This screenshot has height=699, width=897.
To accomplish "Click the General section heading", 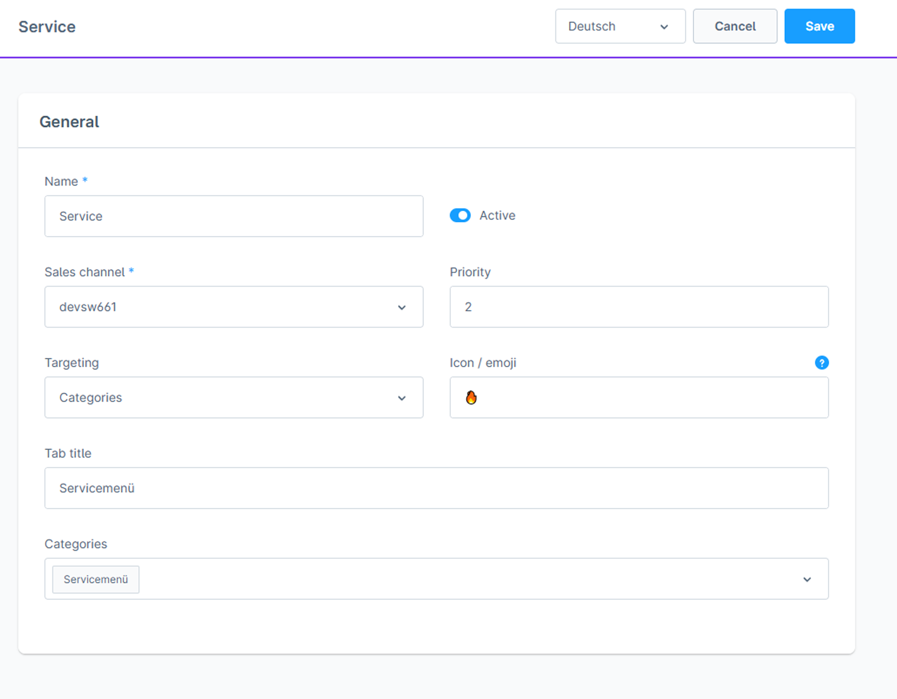I will point(69,122).
